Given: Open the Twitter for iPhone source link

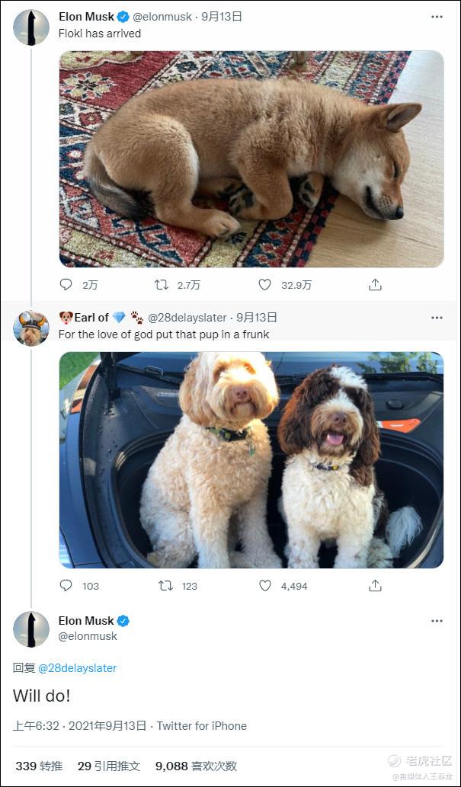Looking at the screenshot, I should tap(202, 726).
